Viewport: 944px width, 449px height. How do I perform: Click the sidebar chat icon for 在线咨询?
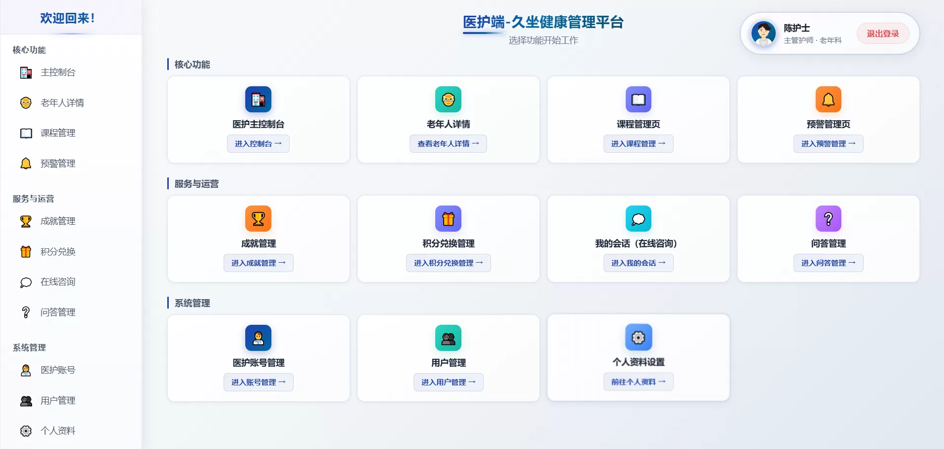point(26,282)
